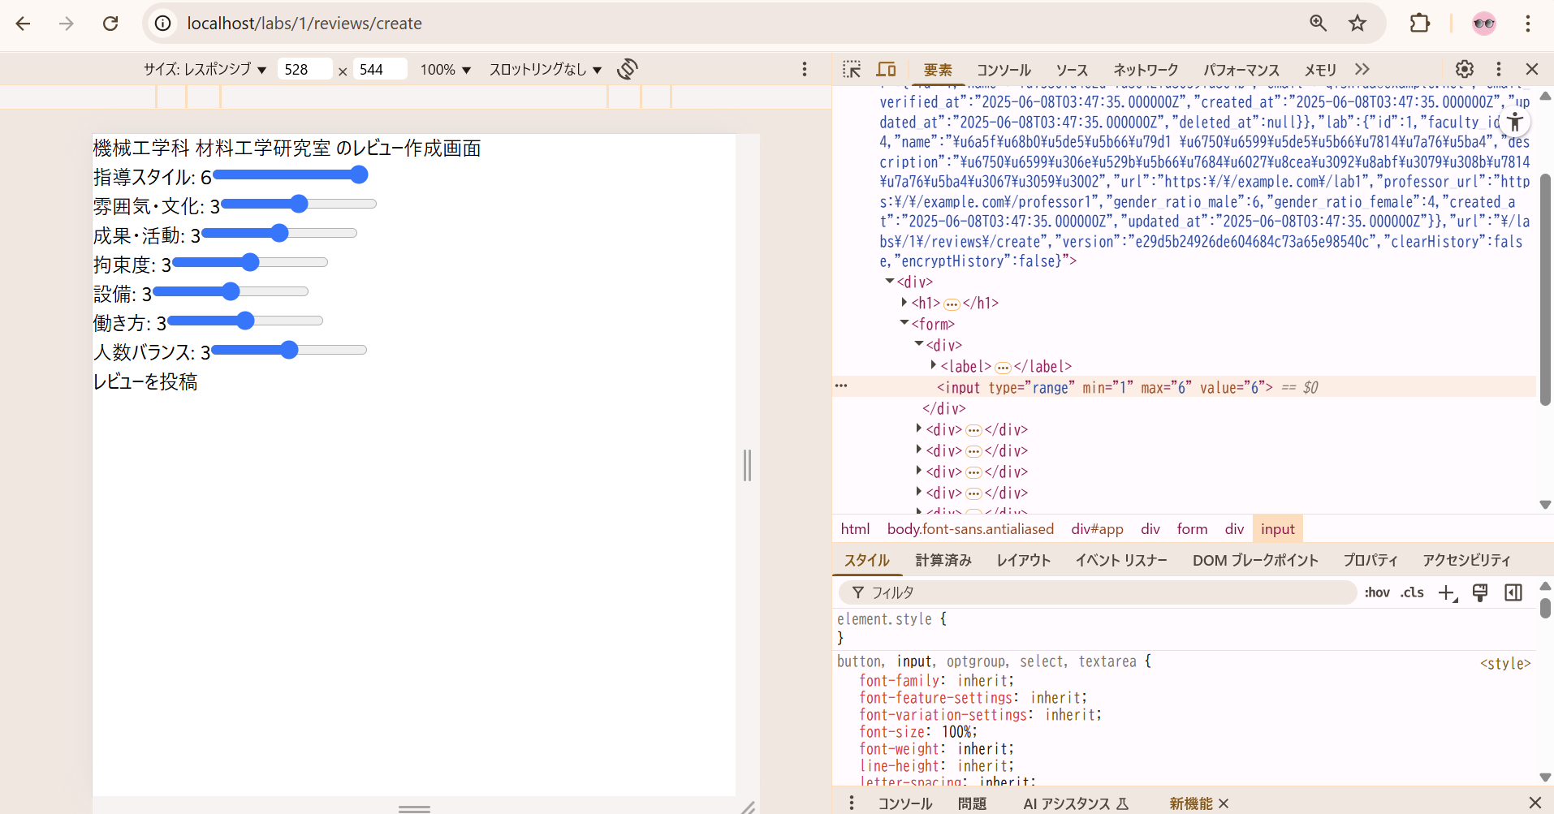Close the DevTools panel
The width and height of the screenshot is (1554, 814).
point(1532,69)
